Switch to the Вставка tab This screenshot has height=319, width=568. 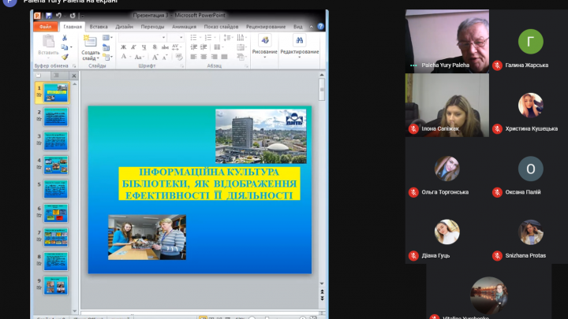99,27
